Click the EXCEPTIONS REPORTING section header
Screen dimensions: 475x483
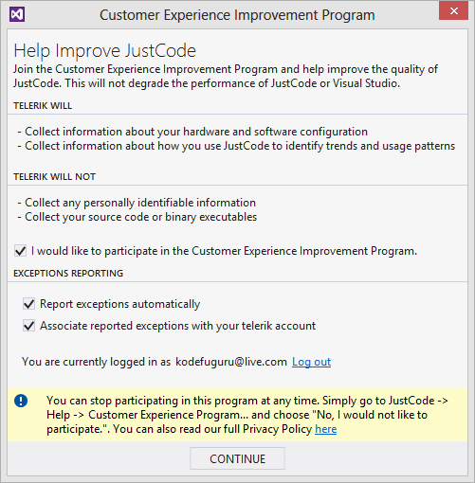[68, 274]
